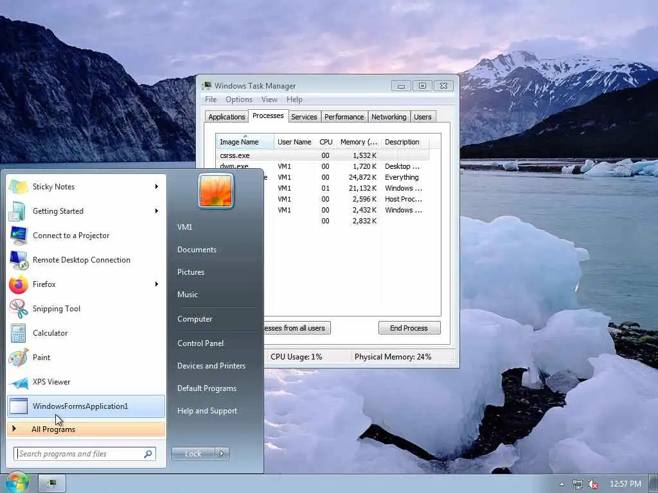658x493 pixels.
Task: Open shutdown options arrow beside Lock
Action: pos(222,454)
